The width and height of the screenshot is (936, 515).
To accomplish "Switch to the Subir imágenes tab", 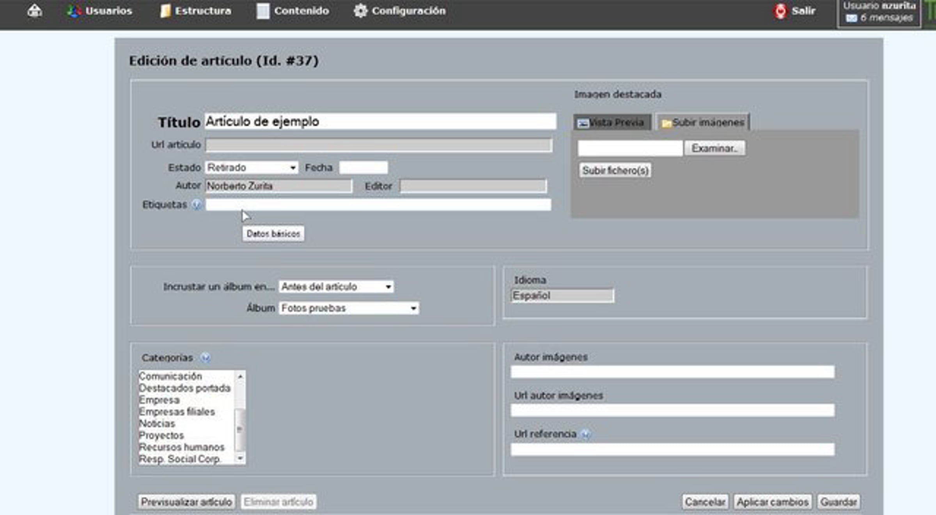I will pyautogui.click(x=703, y=123).
